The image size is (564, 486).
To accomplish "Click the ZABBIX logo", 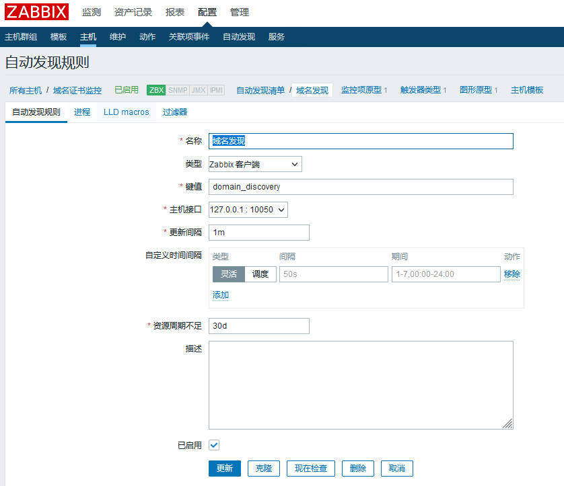I will [x=37, y=12].
